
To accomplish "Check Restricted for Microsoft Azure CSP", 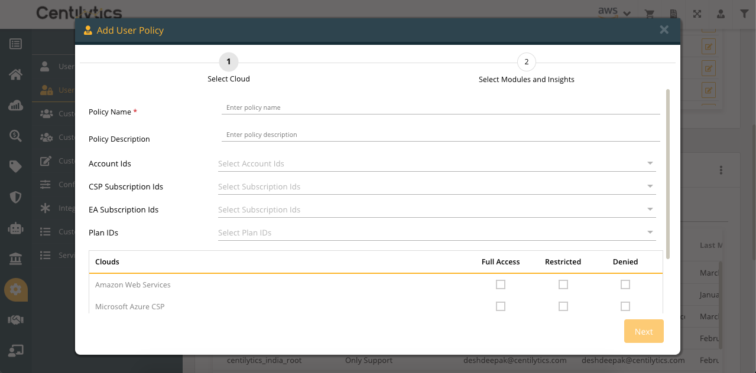I will (x=563, y=306).
